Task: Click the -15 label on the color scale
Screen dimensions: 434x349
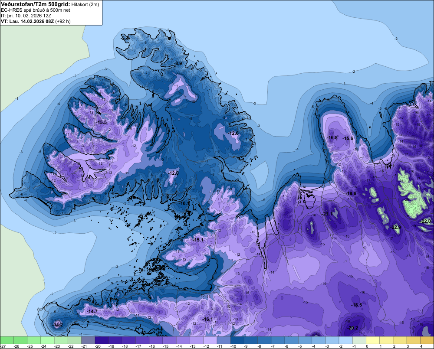Action: (x=165, y=346)
